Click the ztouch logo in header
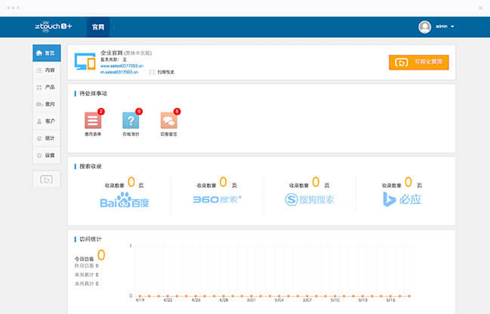 [x=53, y=26]
